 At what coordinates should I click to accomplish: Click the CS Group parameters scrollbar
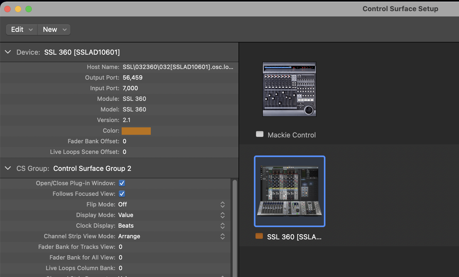point(235,228)
